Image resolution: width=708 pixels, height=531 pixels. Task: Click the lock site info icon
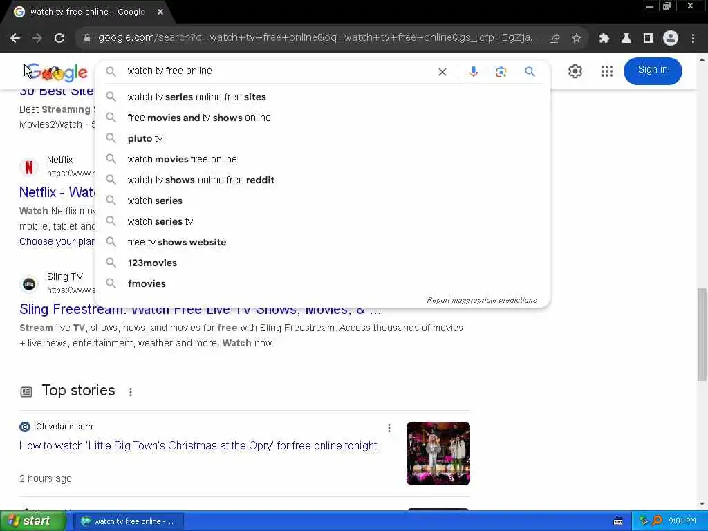point(87,39)
